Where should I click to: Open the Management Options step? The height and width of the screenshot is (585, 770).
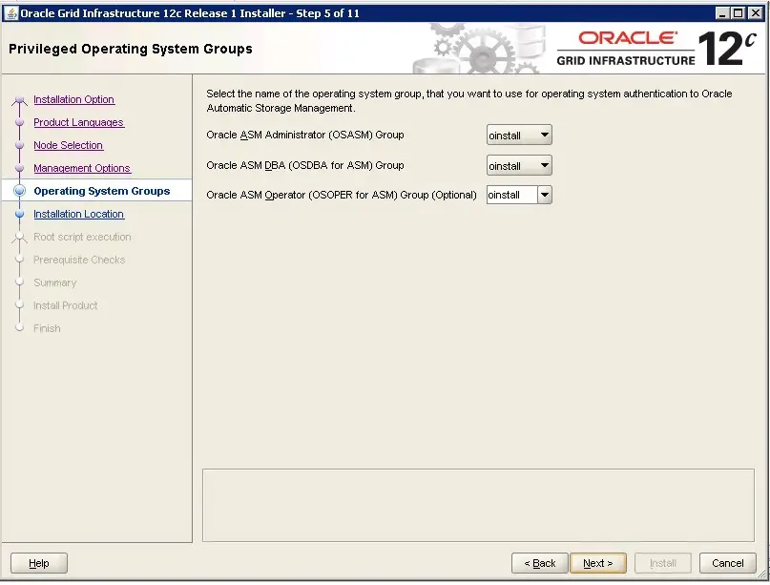(x=82, y=168)
